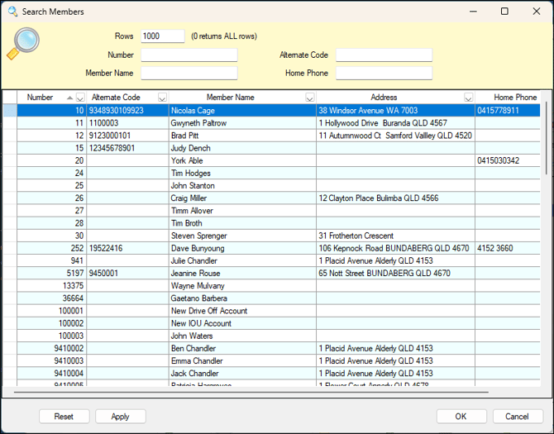Maximize the Search Members window
The height and width of the screenshot is (434, 554).
pyautogui.click(x=504, y=12)
